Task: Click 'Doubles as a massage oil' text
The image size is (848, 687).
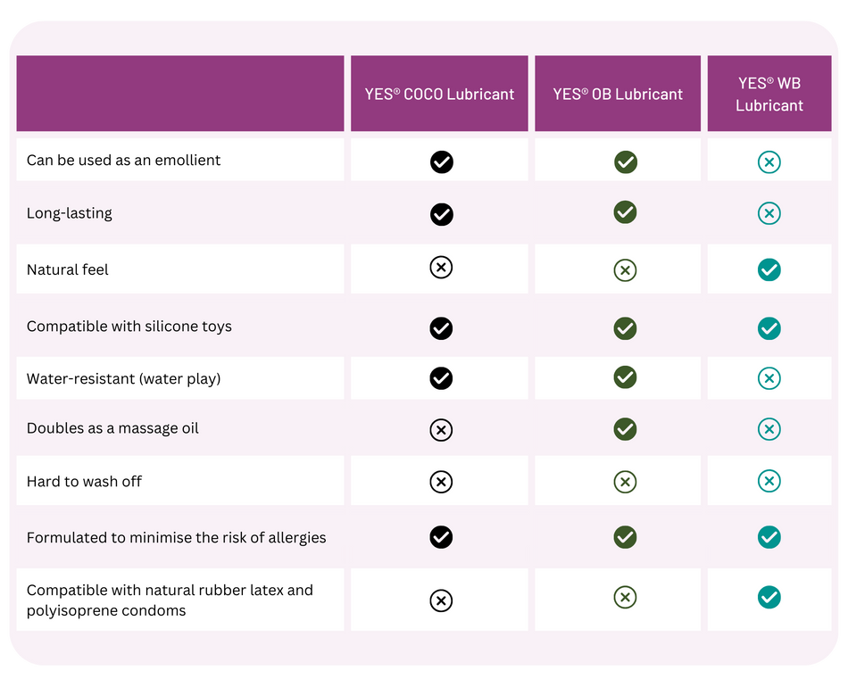Action: point(112,428)
